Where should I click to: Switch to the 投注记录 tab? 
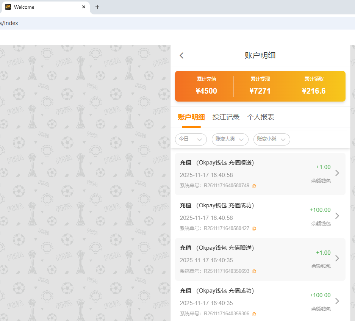tap(226, 117)
